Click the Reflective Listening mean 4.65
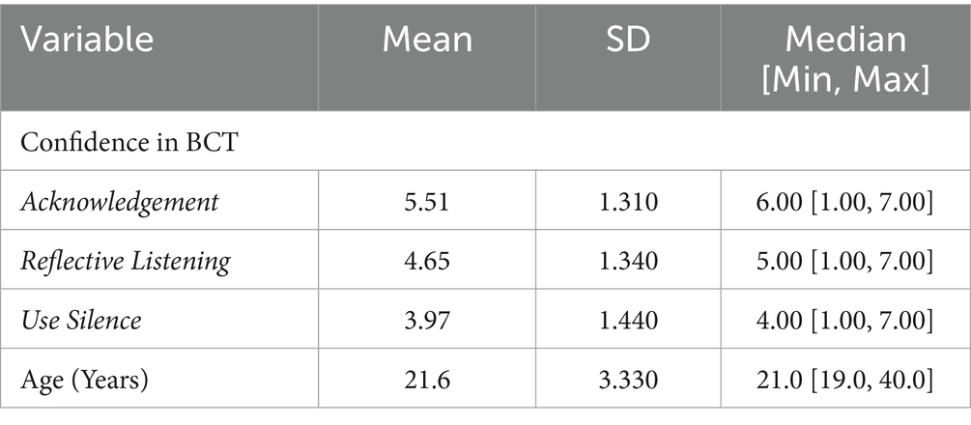 427,262
